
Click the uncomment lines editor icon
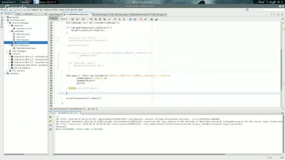(156, 19)
